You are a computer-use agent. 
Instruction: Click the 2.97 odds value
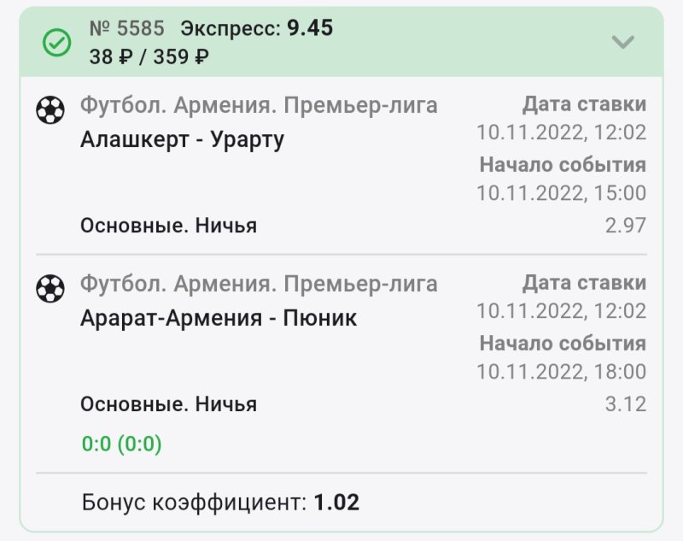[x=626, y=226]
